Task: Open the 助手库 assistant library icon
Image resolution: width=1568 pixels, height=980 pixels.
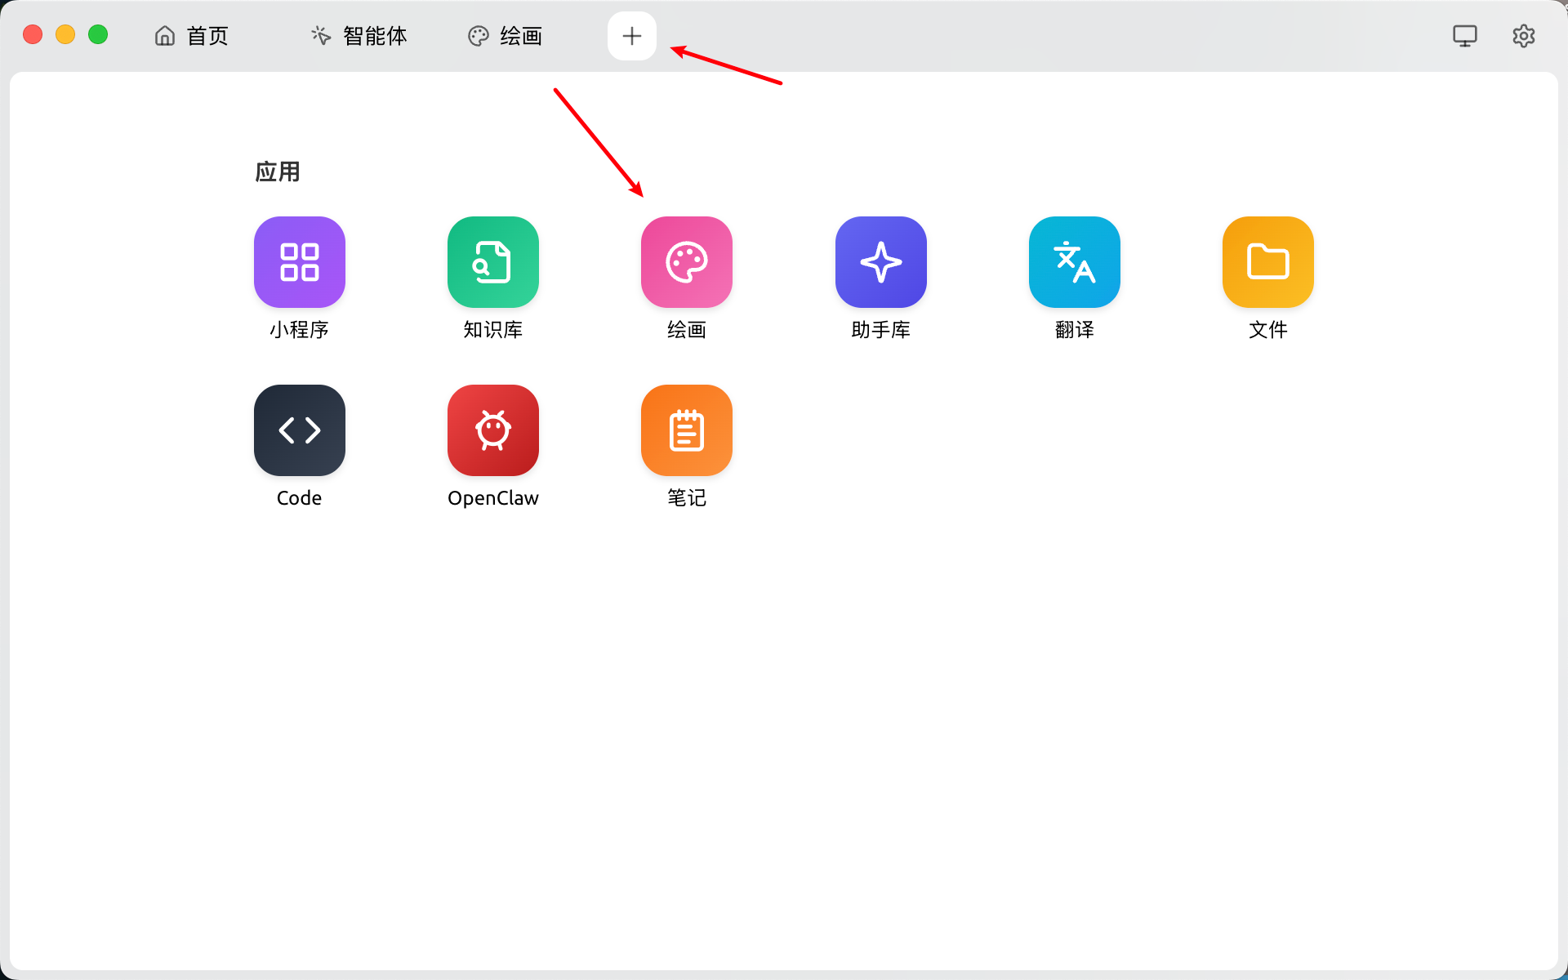Action: [881, 262]
